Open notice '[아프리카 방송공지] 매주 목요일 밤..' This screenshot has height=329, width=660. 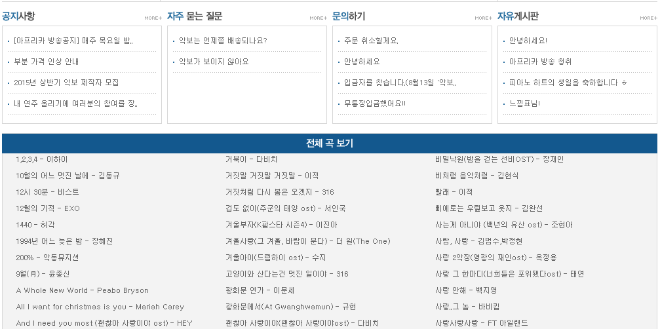(x=73, y=41)
